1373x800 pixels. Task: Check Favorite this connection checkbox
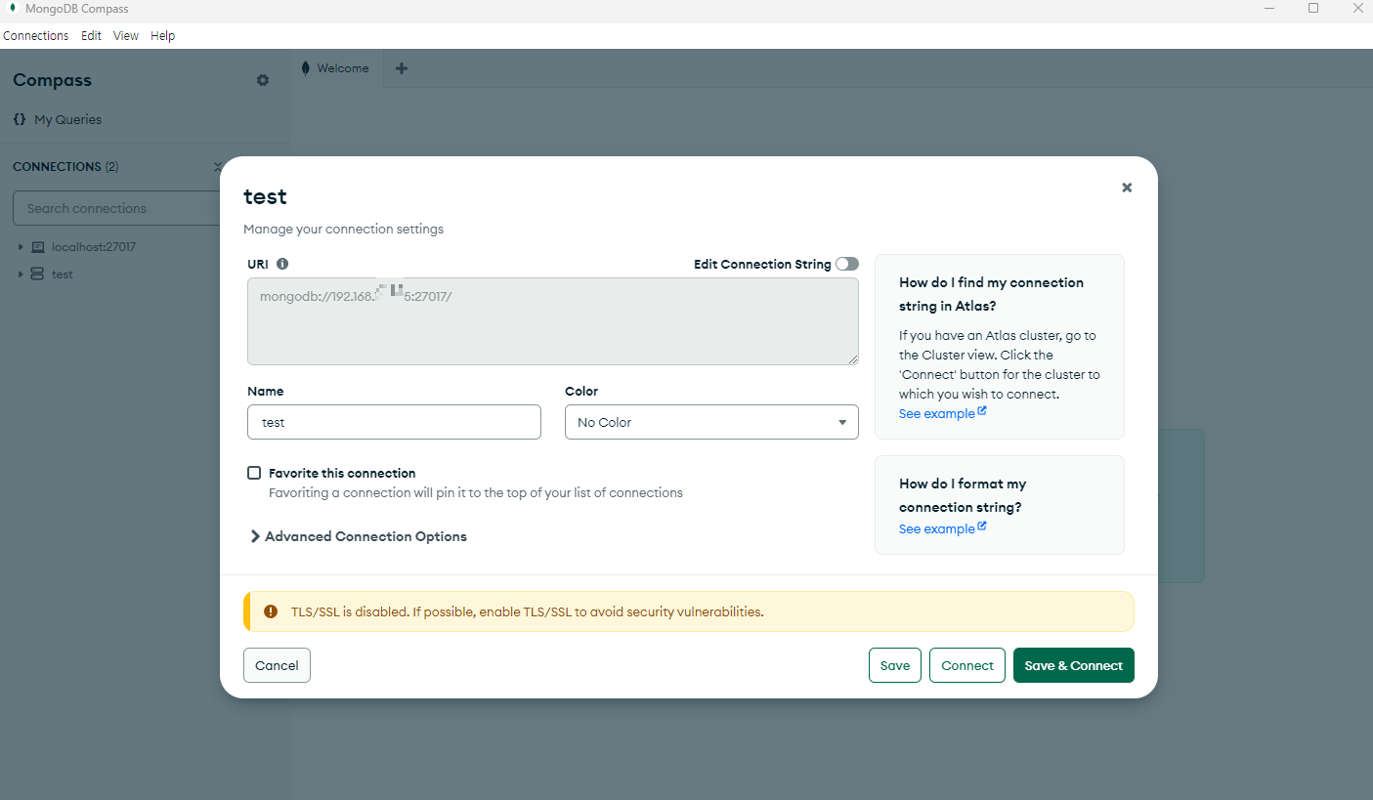tap(254, 473)
